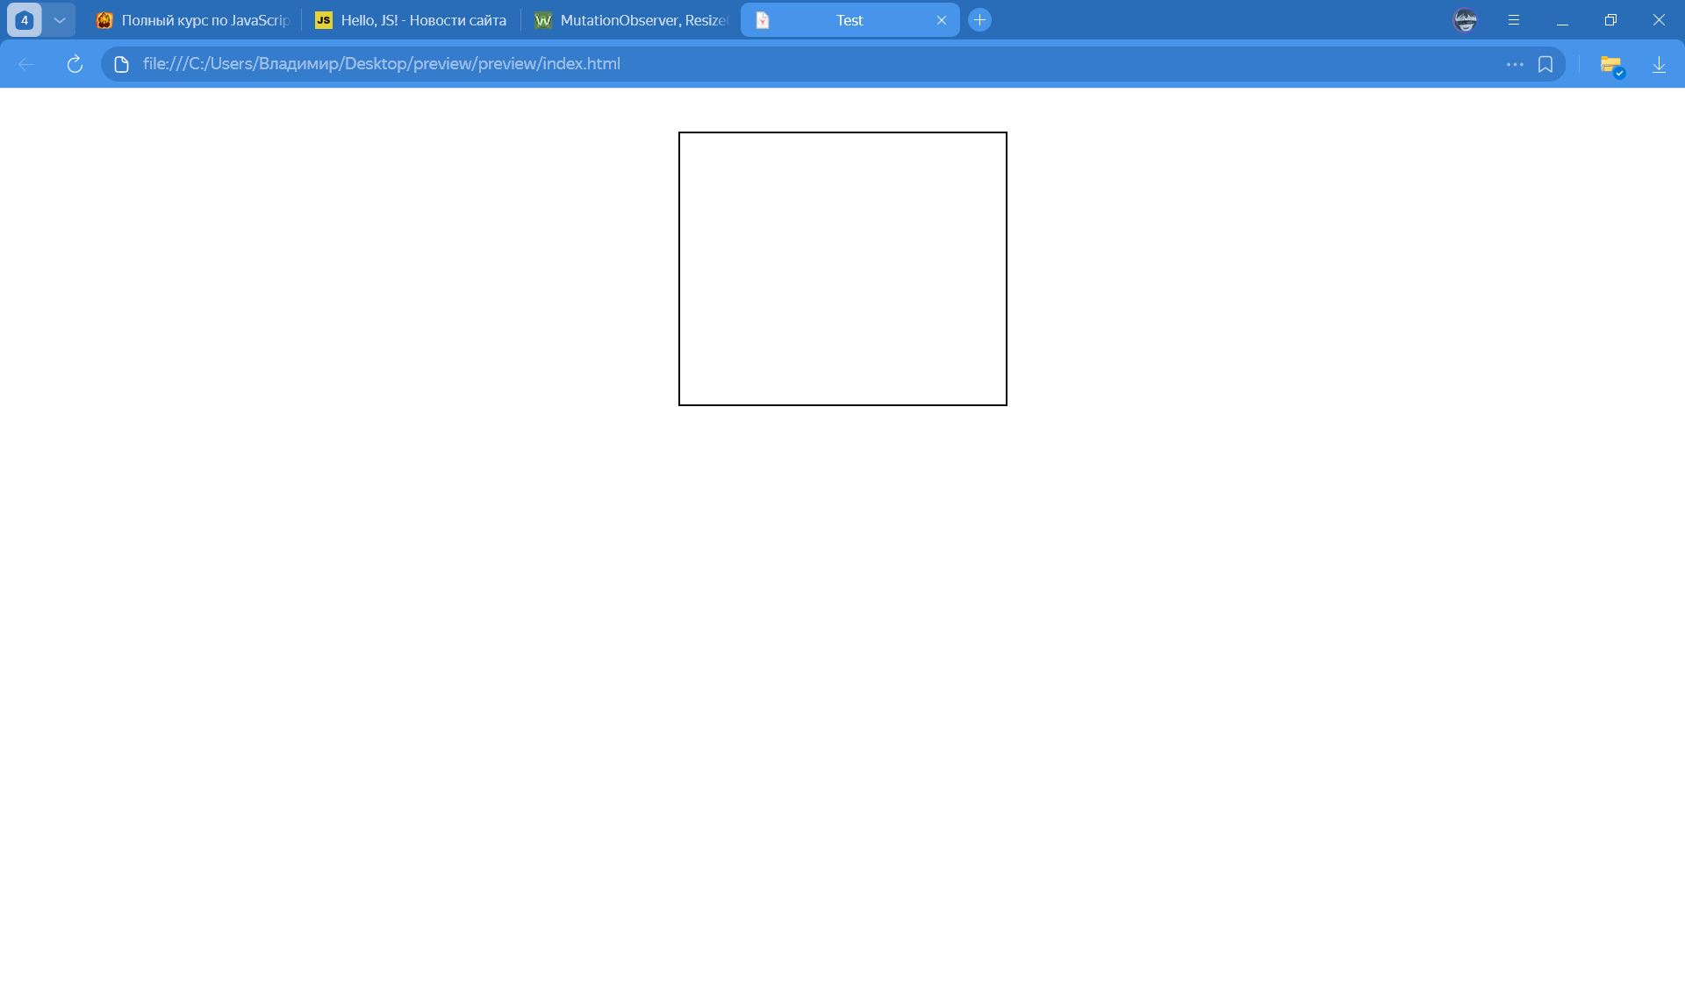Screen dimensions: 1685x1000
Task: Click the address bar file URL
Action: pyautogui.click(x=381, y=64)
